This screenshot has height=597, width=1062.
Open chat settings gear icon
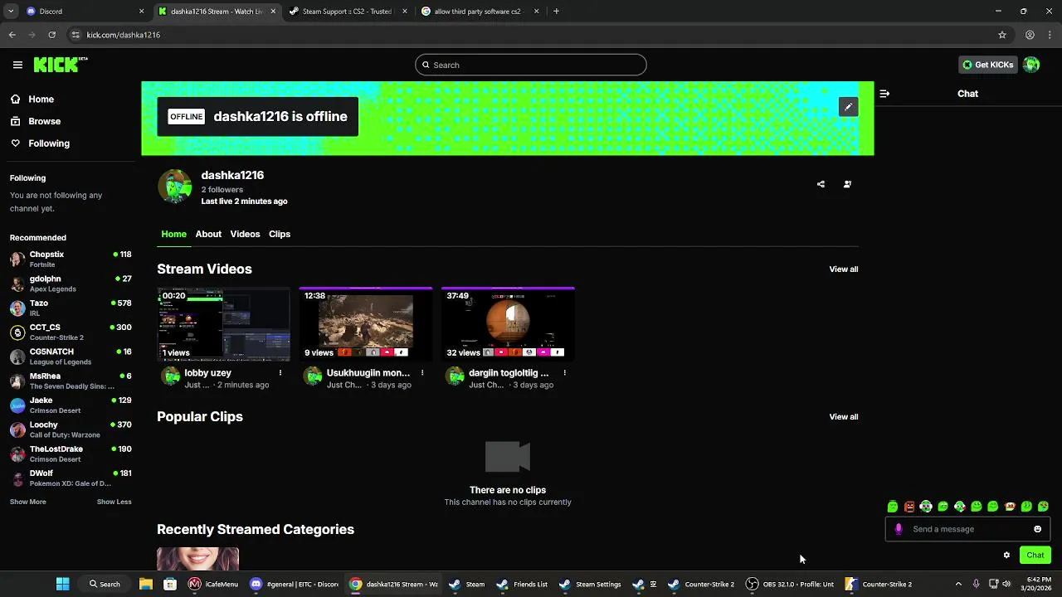1006,556
